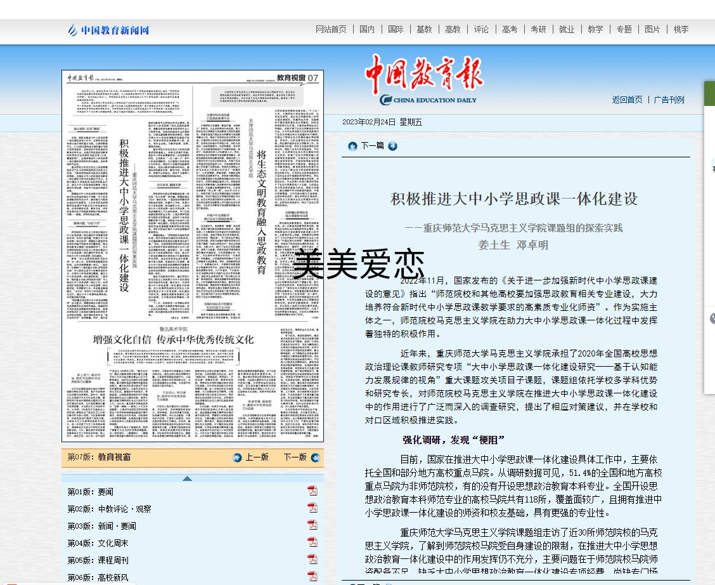Open the 积极推进大中小学思政课 article on the page thumbnail
Viewport: 715px width, 585px height.
(124, 215)
